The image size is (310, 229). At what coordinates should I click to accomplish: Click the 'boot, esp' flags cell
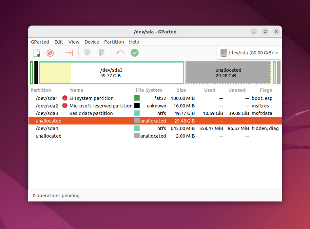(262, 98)
